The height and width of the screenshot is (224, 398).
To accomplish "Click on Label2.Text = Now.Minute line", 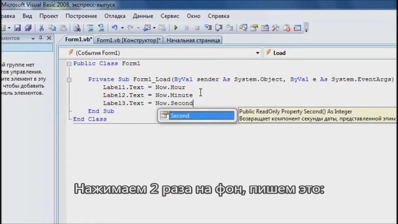I will (148, 95).
